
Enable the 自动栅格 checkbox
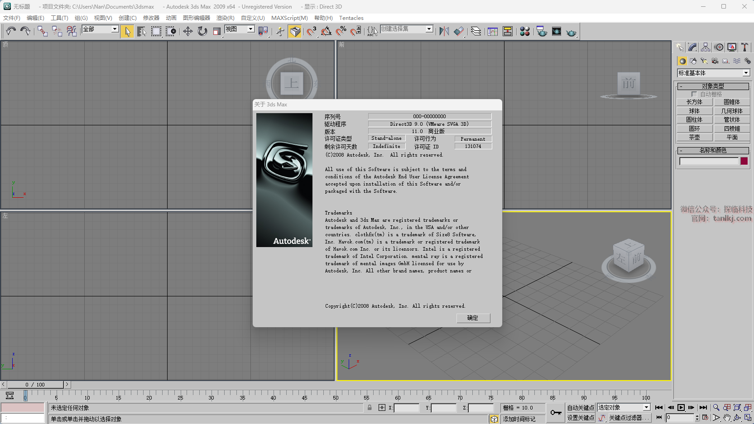[694, 94]
